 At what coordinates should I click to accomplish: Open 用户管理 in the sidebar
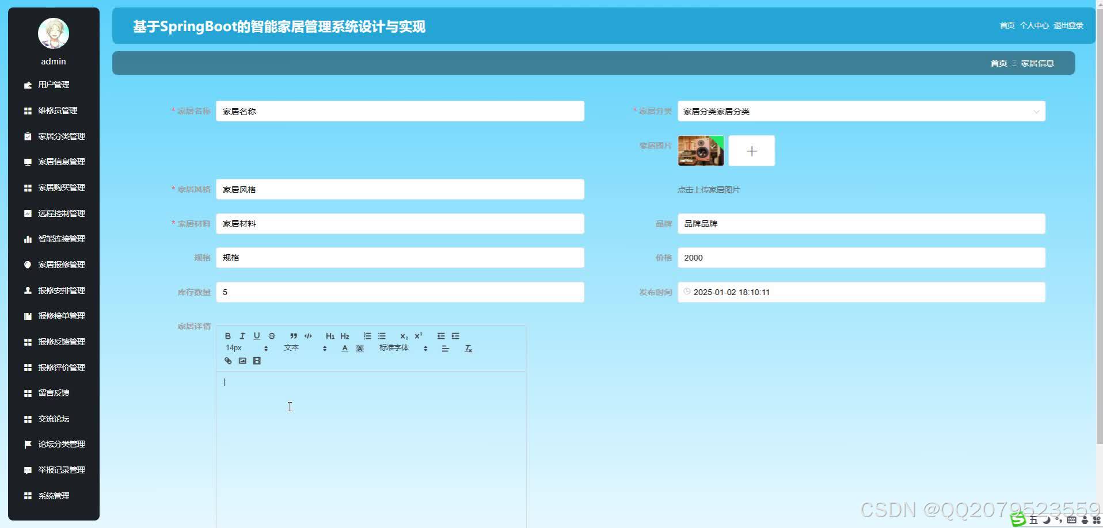[x=54, y=85]
